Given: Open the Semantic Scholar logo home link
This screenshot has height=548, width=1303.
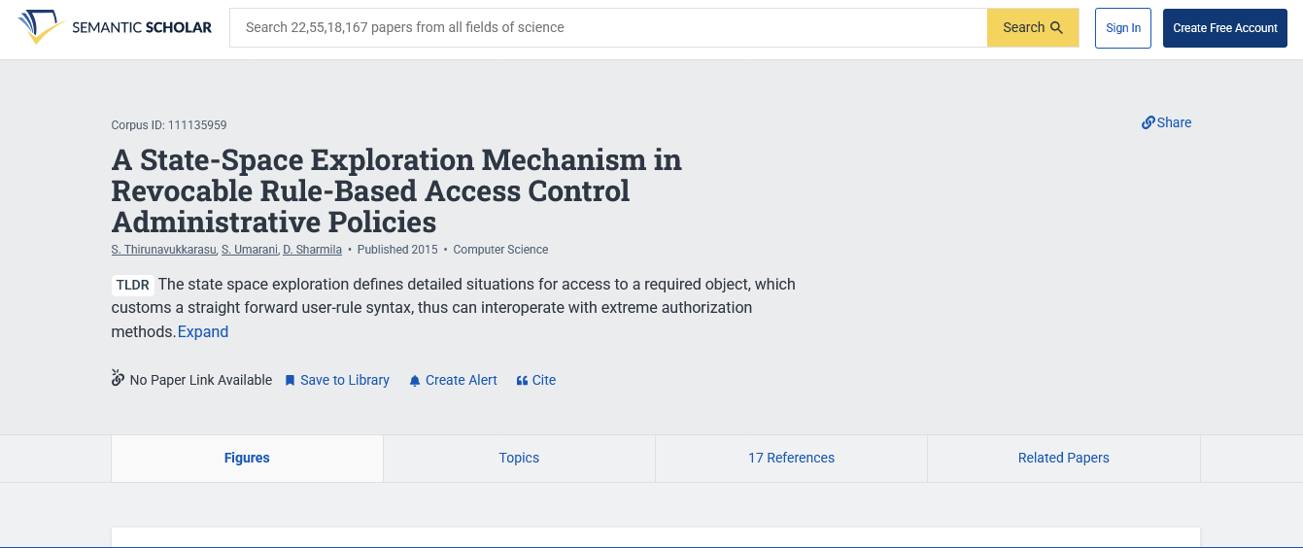Looking at the screenshot, I should pos(115,27).
